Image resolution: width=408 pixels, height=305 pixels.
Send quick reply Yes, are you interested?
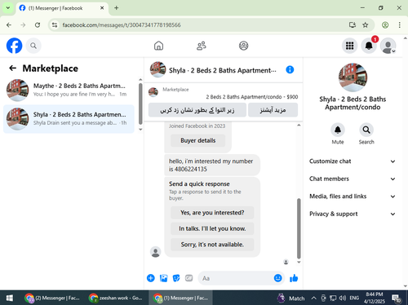(x=212, y=213)
